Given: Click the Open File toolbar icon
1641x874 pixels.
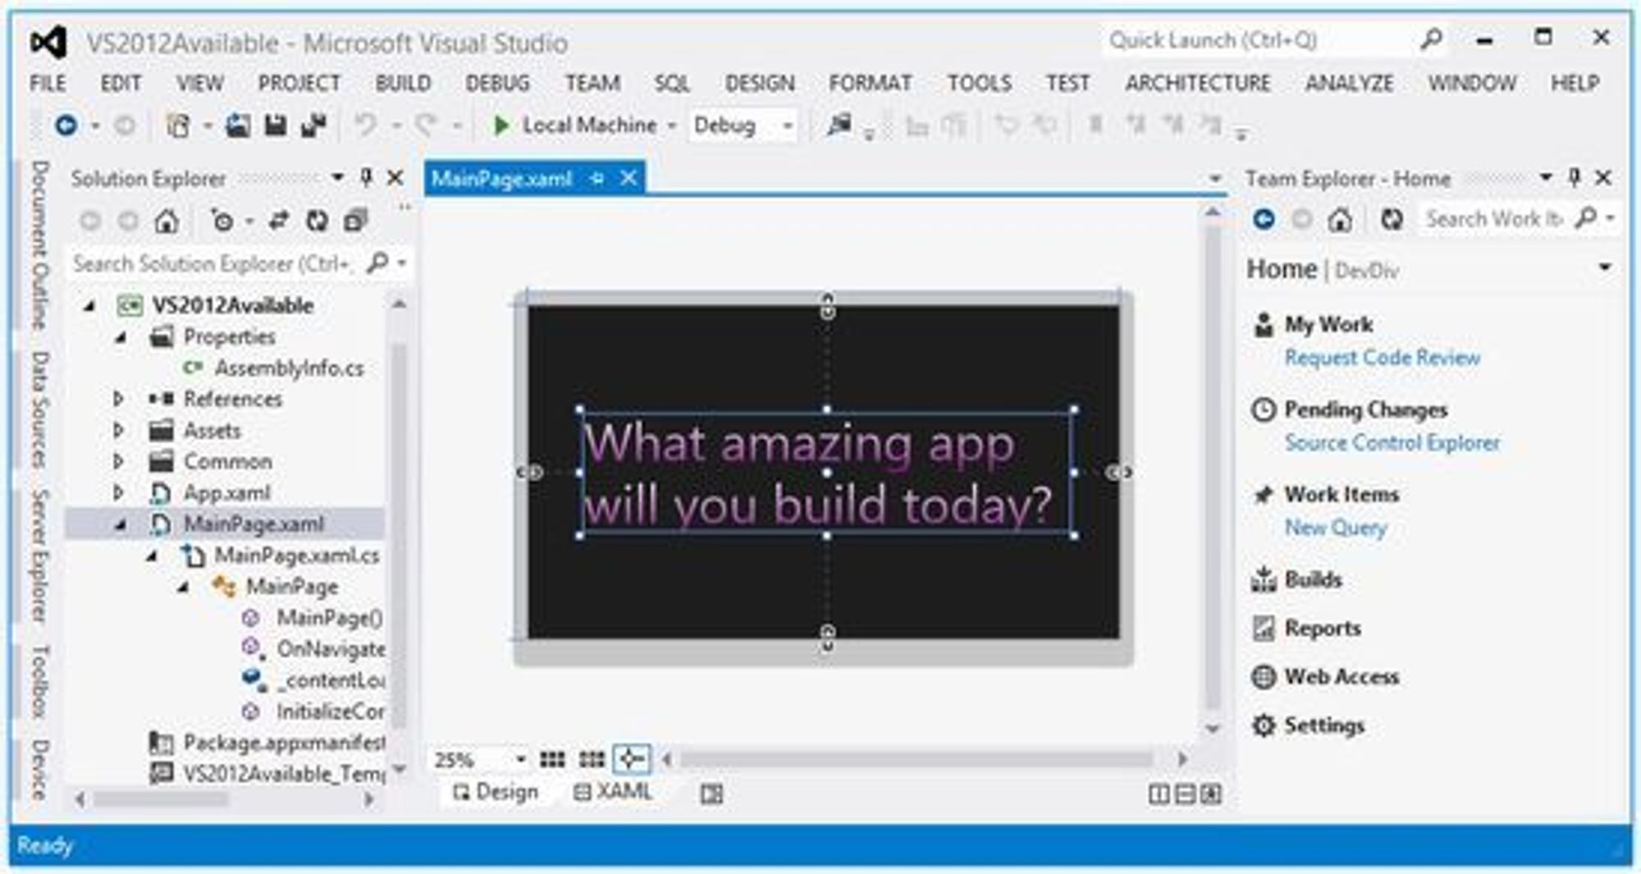Looking at the screenshot, I should [x=238, y=126].
